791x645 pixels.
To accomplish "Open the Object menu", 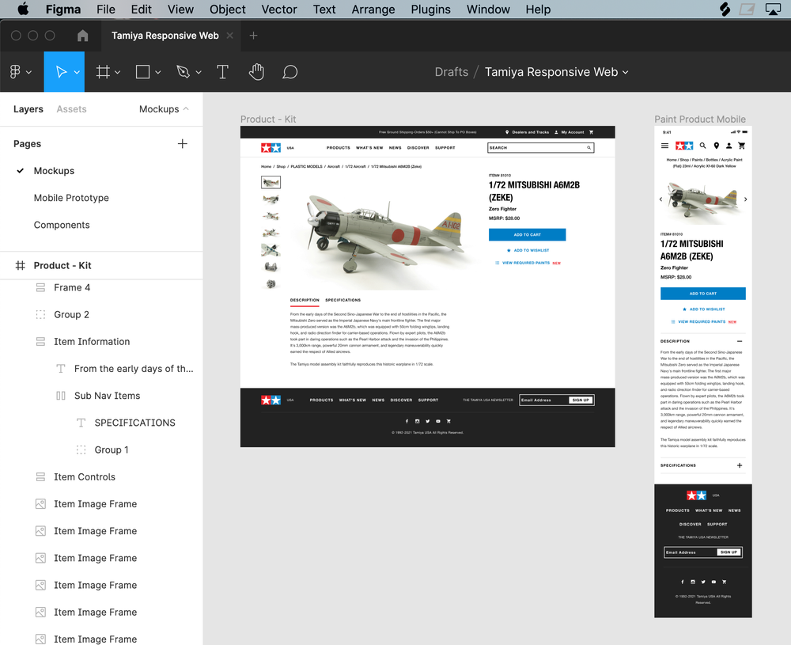I will tap(228, 9).
